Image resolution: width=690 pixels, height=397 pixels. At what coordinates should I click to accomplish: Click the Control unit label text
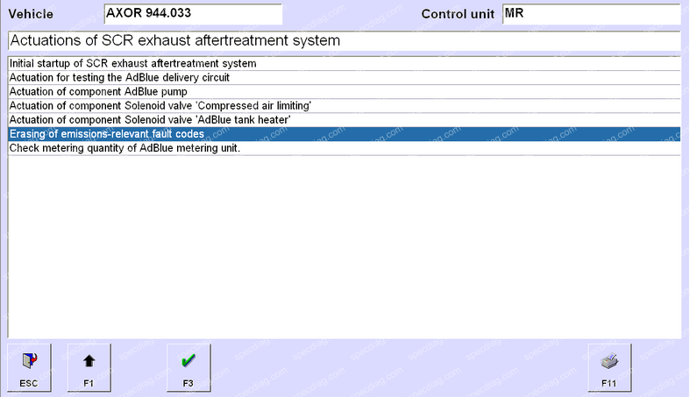point(459,15)
